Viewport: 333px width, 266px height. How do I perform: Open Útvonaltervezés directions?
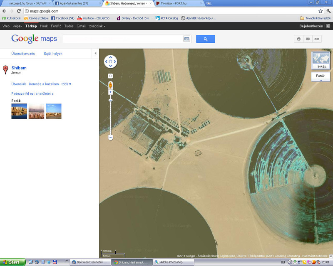(x=23, y=54)
